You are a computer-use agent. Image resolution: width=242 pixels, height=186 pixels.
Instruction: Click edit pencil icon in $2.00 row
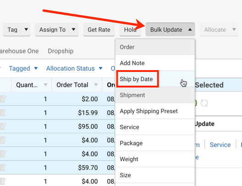coord(3,99)
